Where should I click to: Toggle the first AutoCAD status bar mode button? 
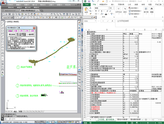point(36,122)
